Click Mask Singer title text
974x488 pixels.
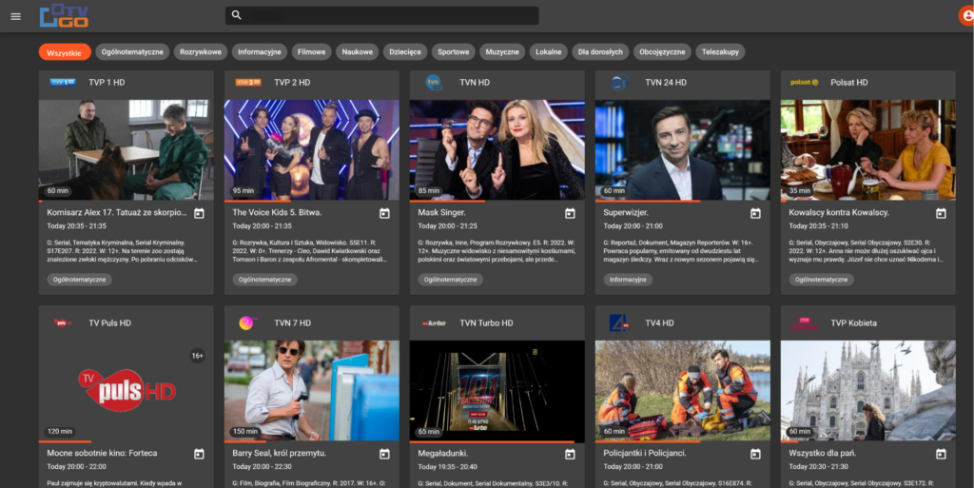[441, 212]
